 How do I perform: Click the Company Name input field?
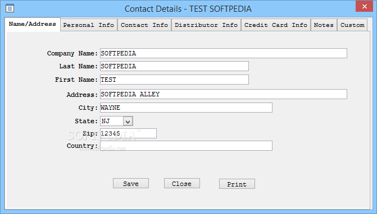point(224,53)
